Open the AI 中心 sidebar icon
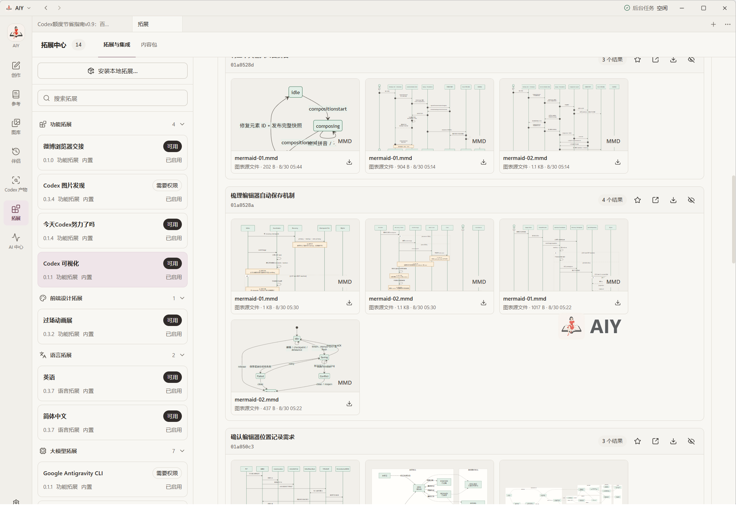Image resolution: width=736 pixels, height=516 pixels. point(16,241)
